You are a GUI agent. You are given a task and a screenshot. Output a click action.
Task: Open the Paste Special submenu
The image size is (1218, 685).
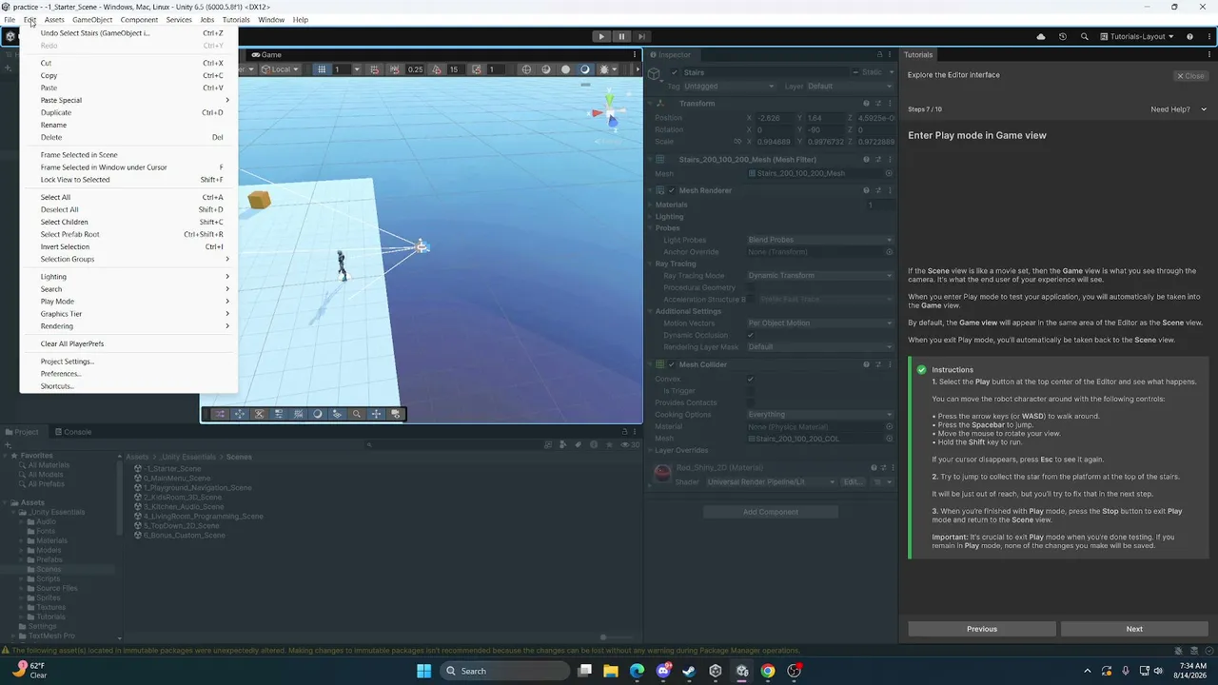(x=128, y=100)
